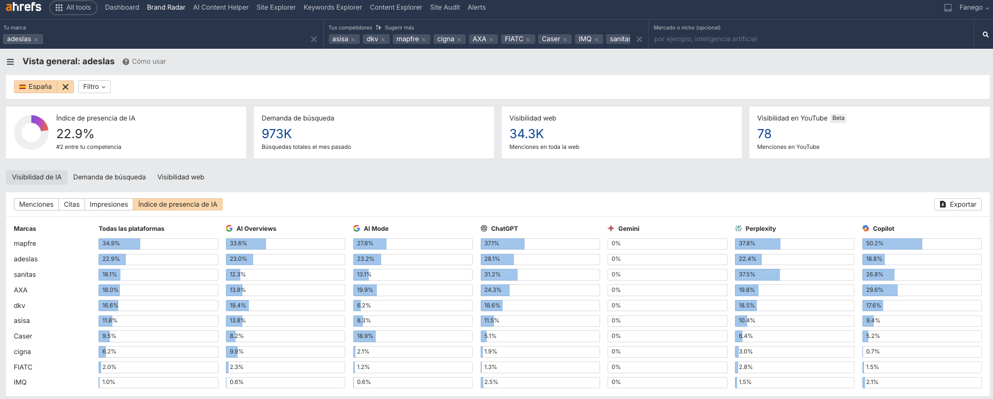Screen dimensions: 993x399
Task: Click the Cómo usar help icon
Action: (x=126, y=62)
